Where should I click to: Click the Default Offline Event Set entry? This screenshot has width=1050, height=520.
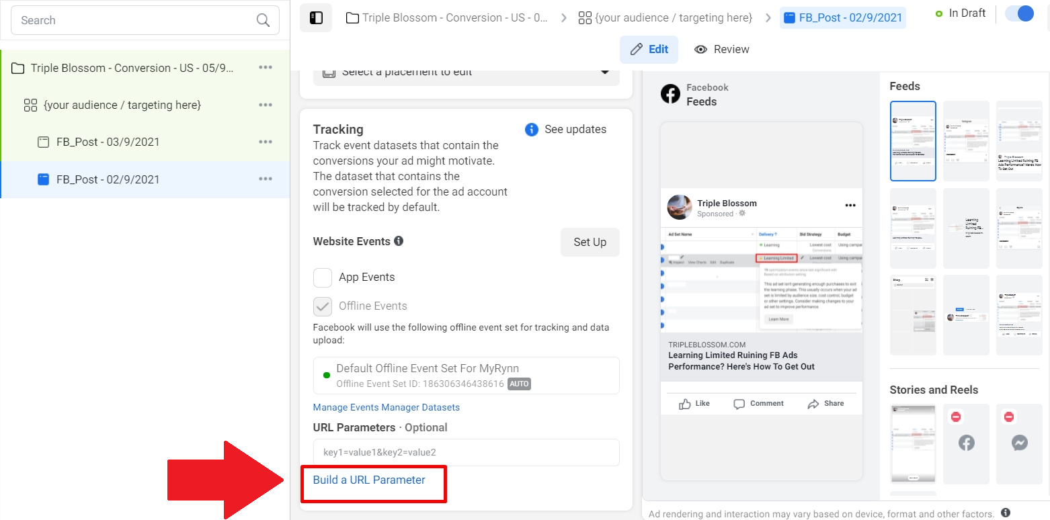[467, 376]
